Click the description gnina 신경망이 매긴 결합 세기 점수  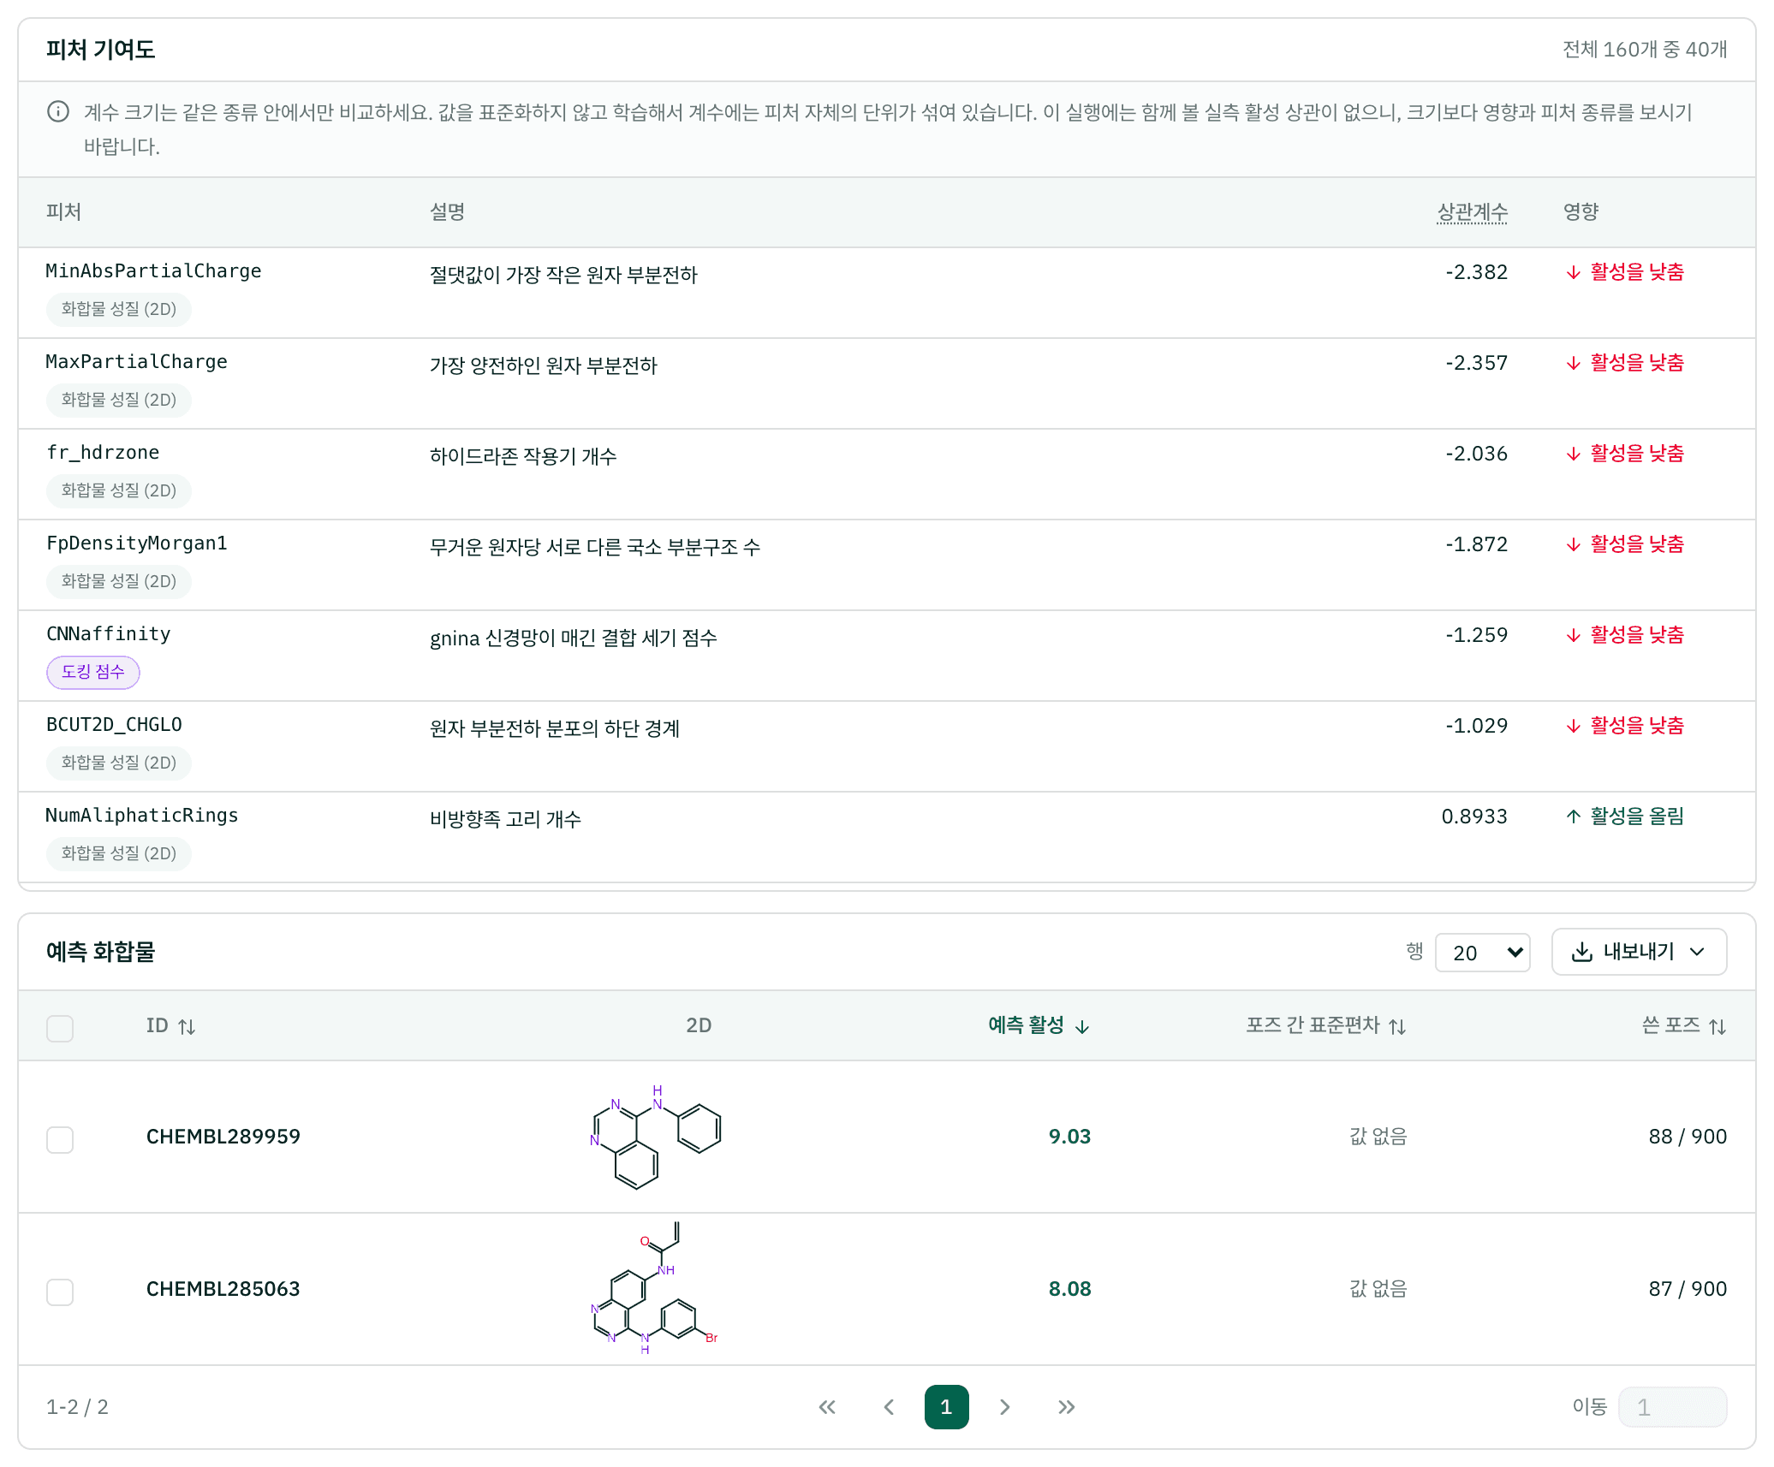tap(573, 638)
